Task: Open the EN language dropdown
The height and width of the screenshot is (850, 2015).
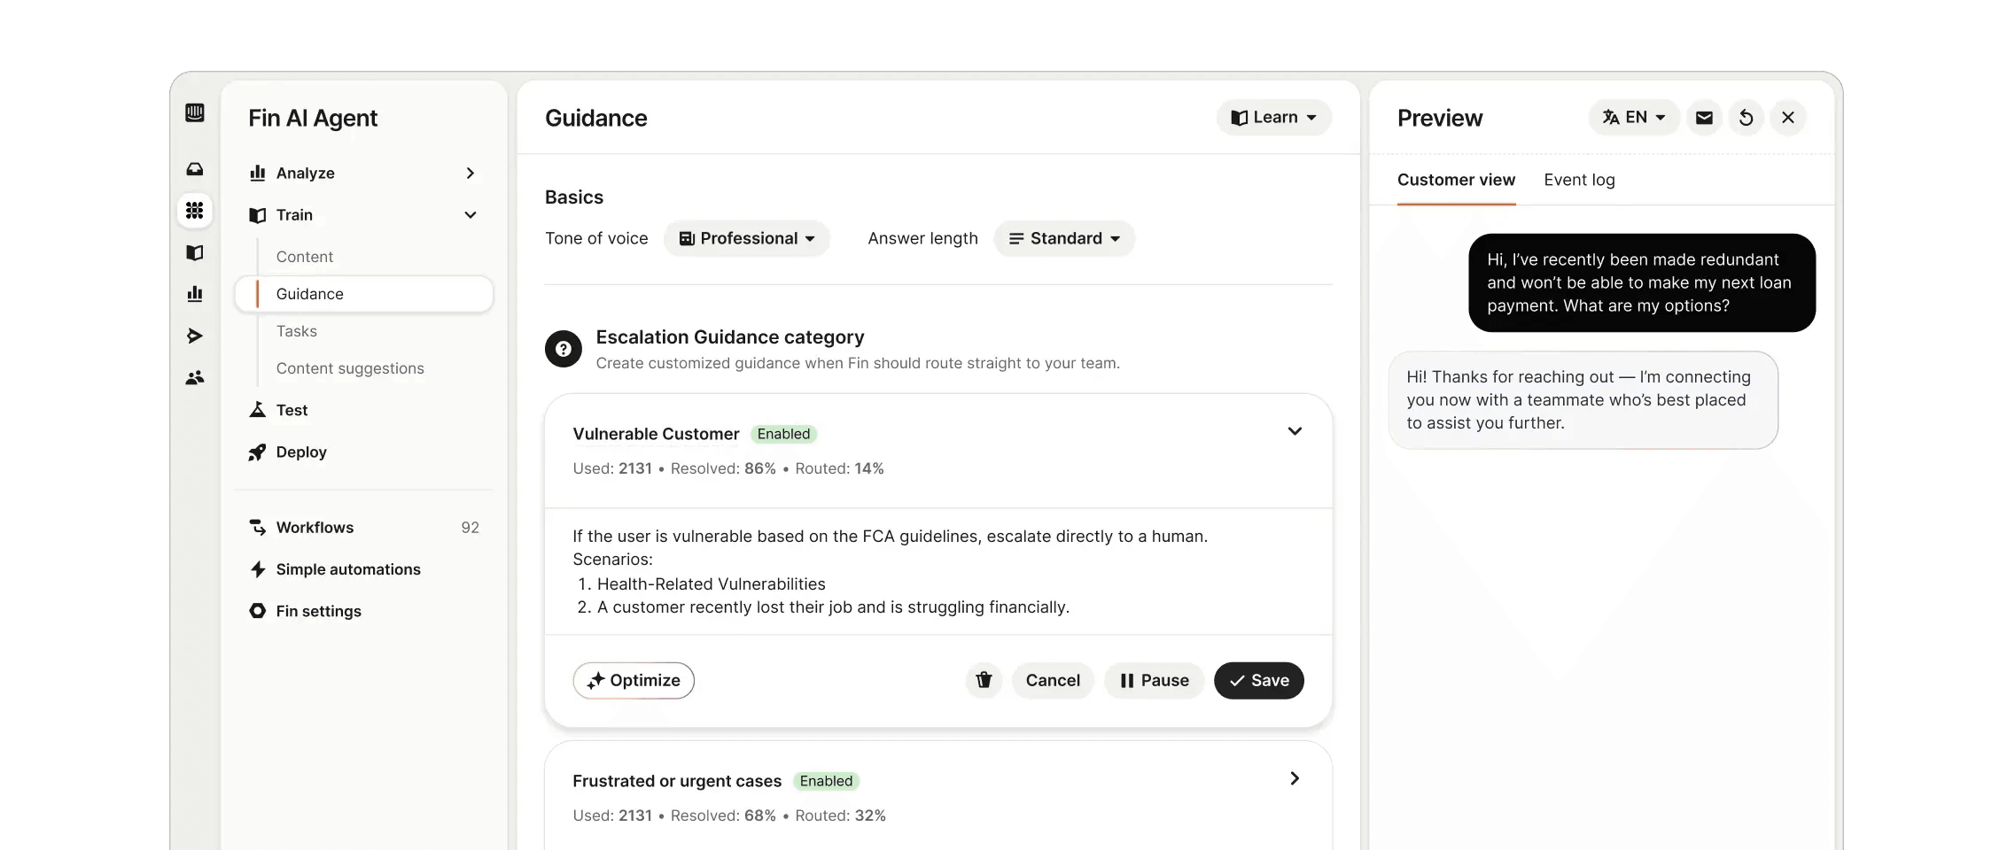Action: click(1633, 118)
